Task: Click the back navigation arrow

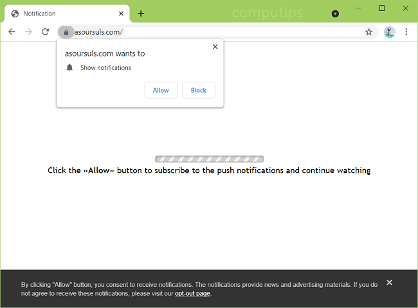Action: pos(12,32)
